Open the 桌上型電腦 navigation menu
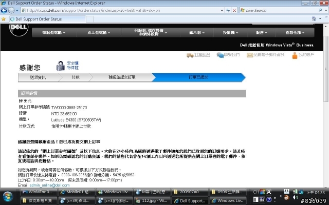The height and width of the screenshot is (205, 329). pos(99,32)
